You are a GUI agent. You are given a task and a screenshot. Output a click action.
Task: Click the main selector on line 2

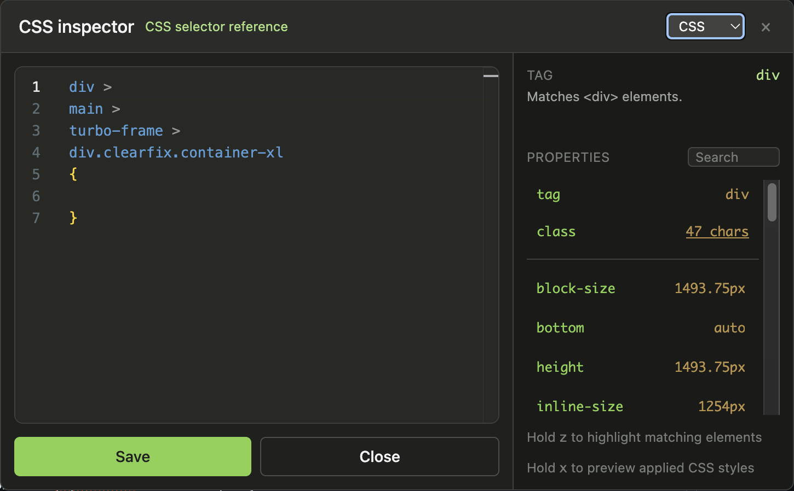(86, 109)
